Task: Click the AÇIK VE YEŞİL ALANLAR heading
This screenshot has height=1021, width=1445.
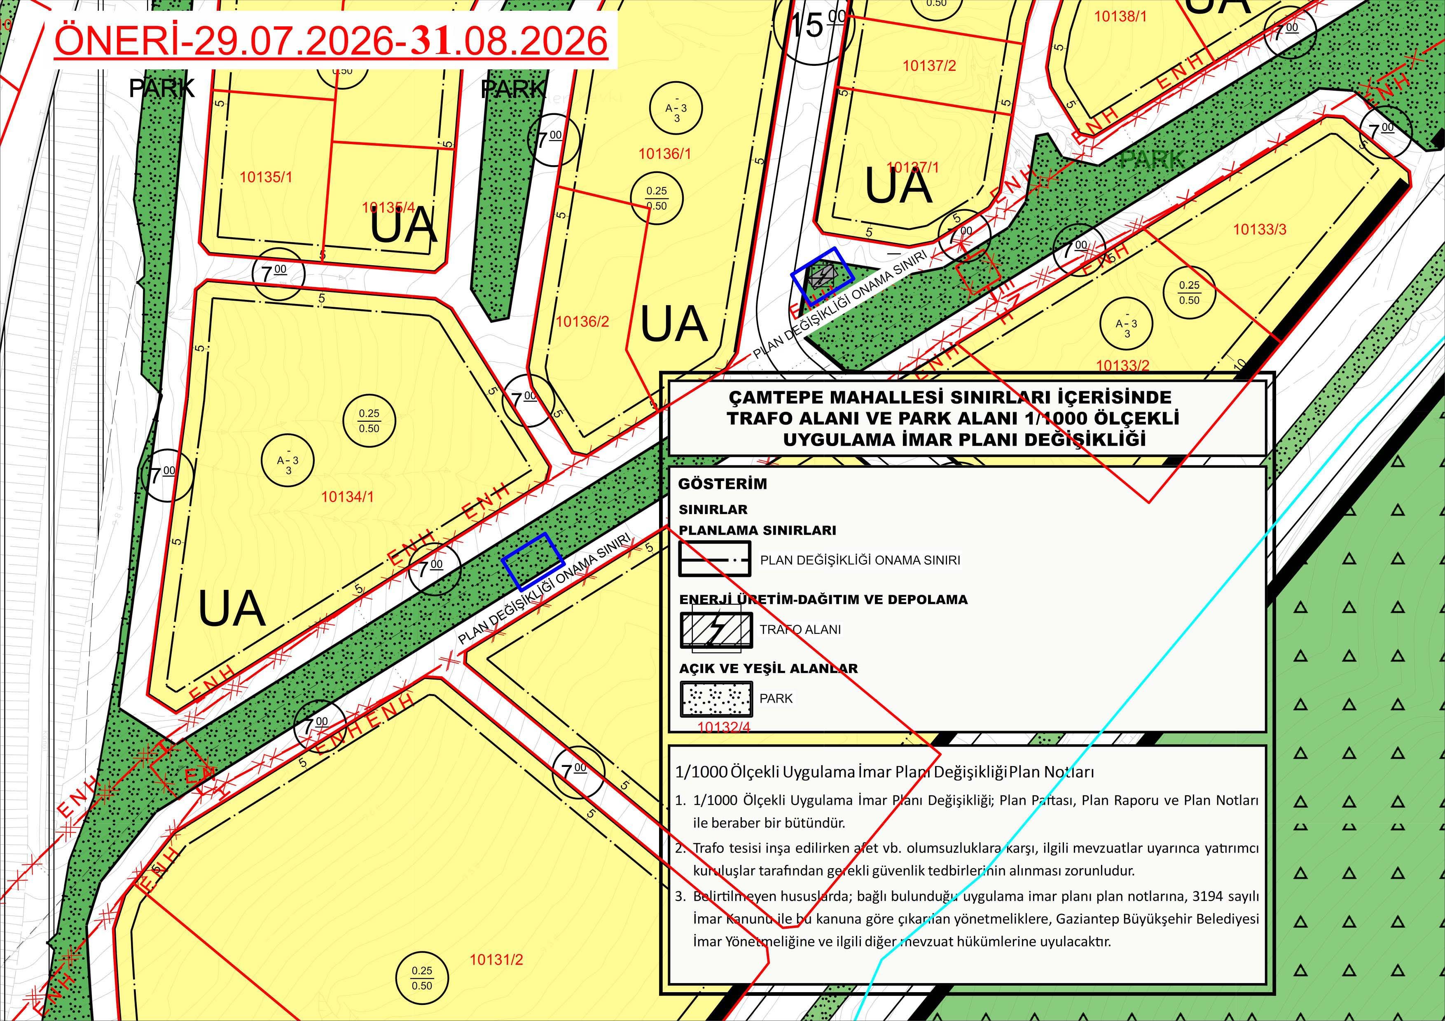Action: coord(769,669)
